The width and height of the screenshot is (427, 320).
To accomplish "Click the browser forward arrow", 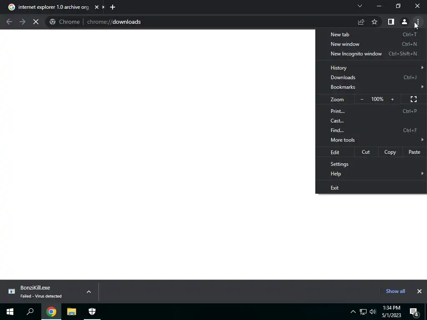I will click(23, 22).
